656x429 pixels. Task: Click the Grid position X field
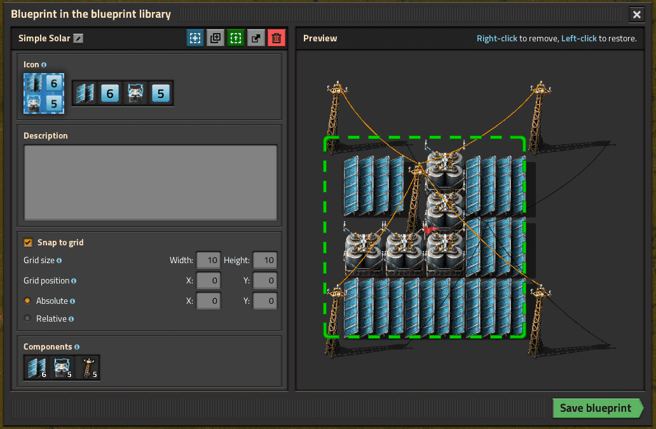[208, 280]
